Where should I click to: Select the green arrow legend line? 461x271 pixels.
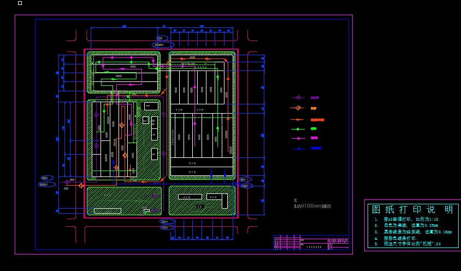[298, 129]
